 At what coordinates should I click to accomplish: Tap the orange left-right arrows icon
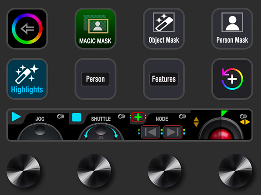(245, 122)
